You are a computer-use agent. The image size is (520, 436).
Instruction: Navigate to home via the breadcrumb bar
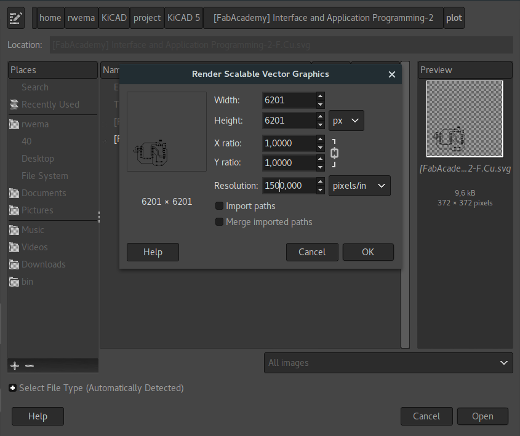49,17
